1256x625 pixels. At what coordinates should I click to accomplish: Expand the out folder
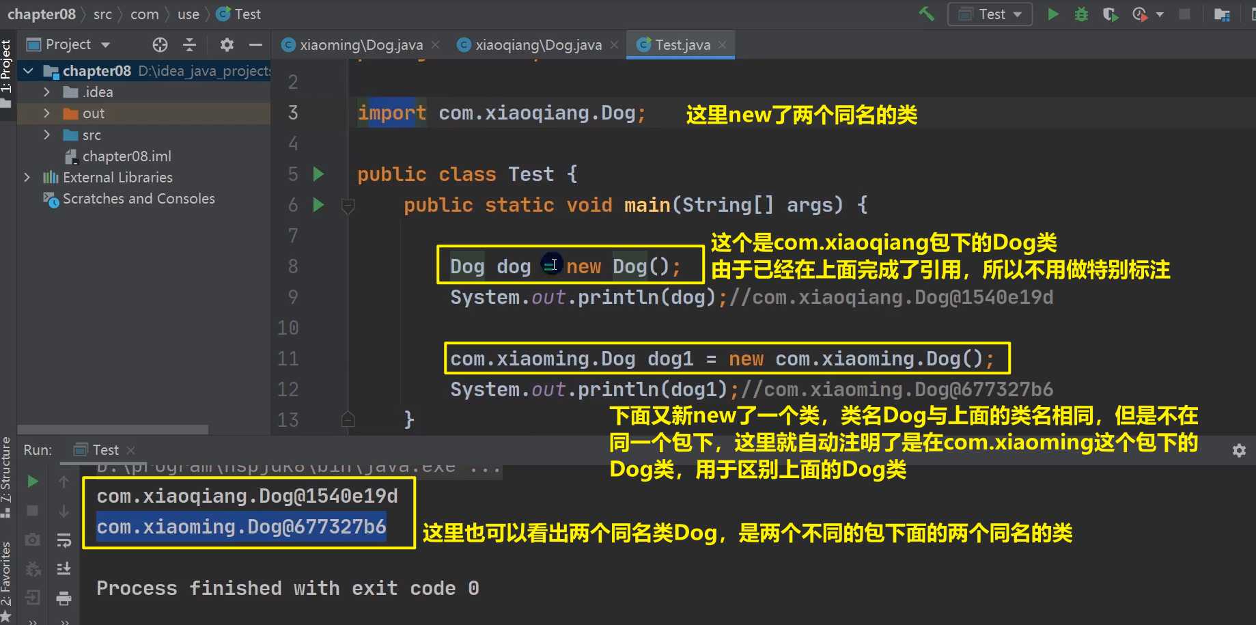point(46,113)
